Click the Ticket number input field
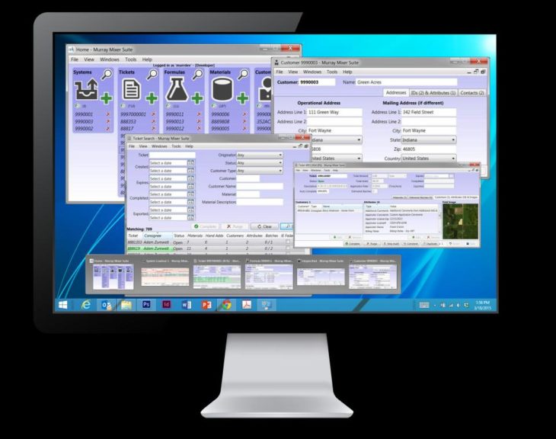 172,155
